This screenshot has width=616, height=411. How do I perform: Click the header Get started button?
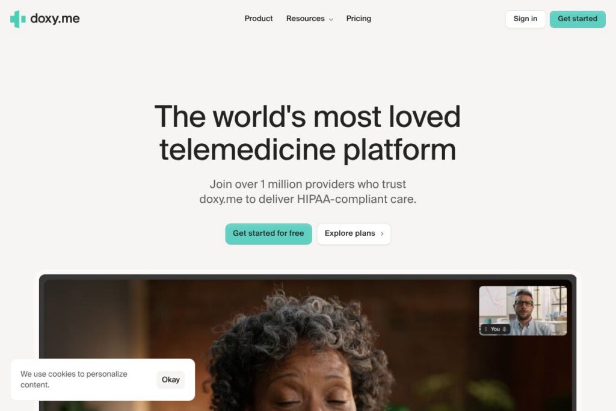pyautogui.click(x=577, y=19)
